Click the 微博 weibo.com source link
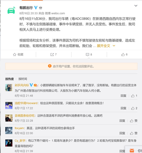The image size is (142, 153). [55, 13]
